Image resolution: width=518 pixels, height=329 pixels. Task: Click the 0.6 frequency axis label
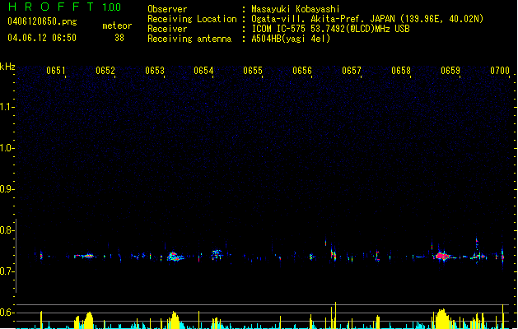(7, 313)
